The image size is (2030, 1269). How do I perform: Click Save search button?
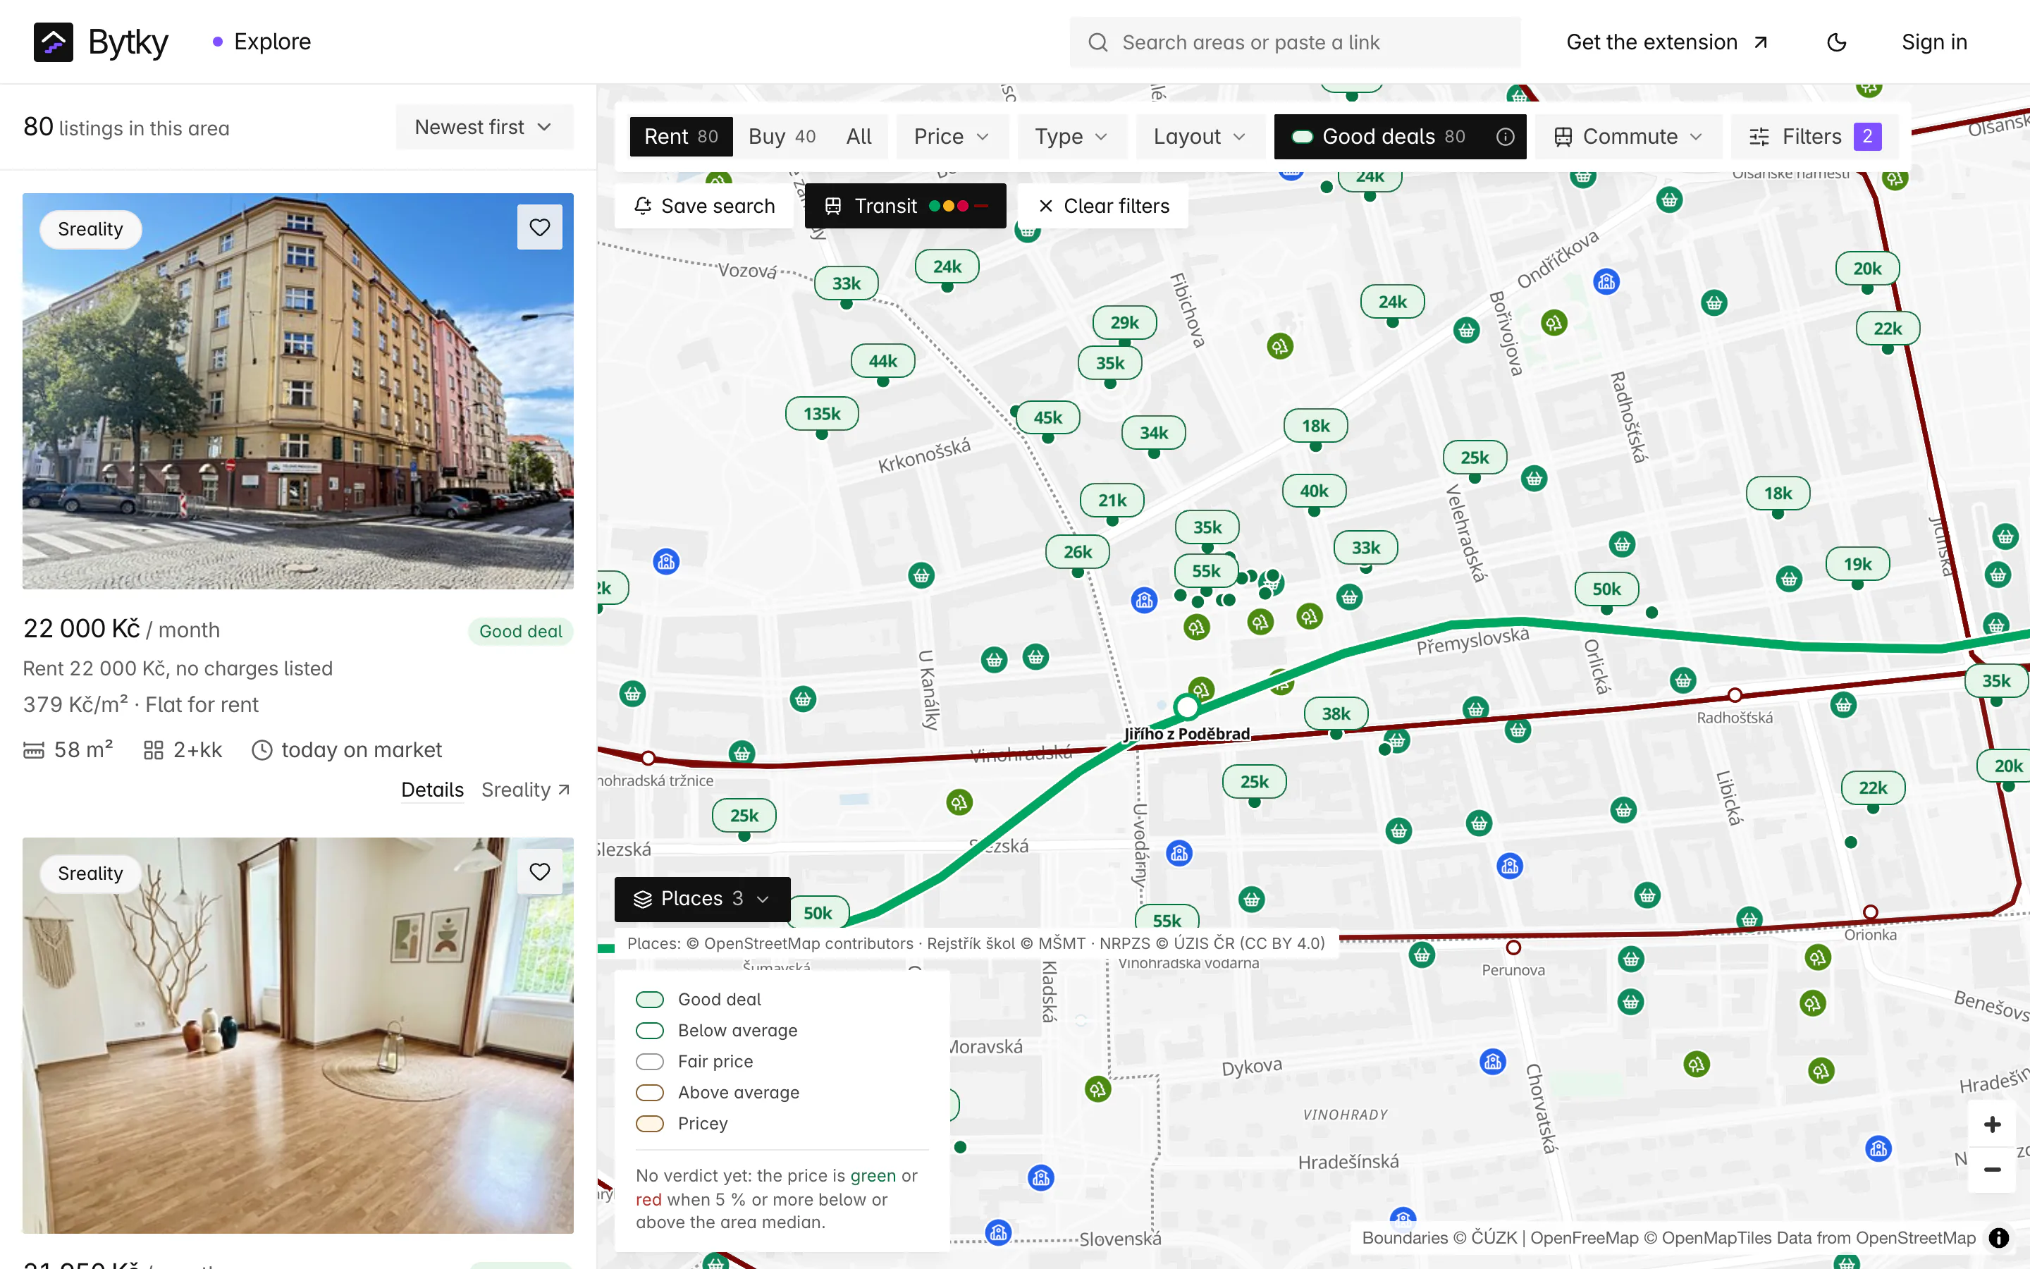click(x=705, y=206)
